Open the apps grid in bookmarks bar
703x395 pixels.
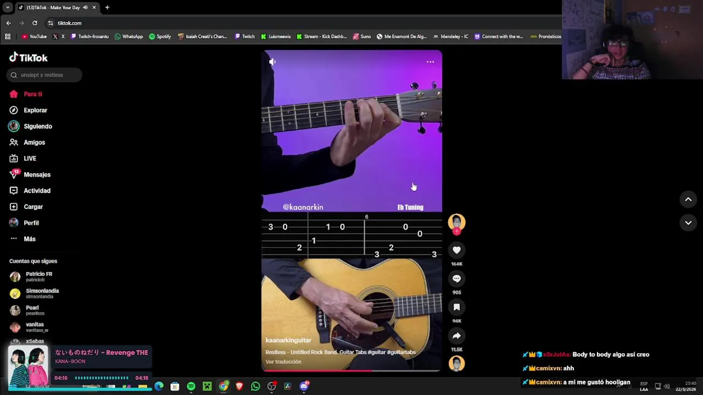click(x=8, y=37)
